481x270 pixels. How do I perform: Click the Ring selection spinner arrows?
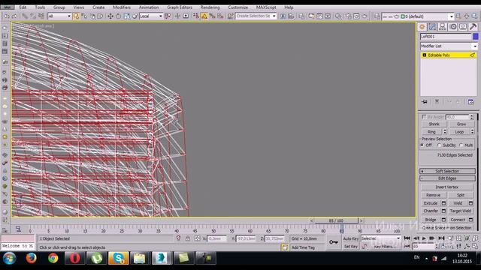point(445,132)
